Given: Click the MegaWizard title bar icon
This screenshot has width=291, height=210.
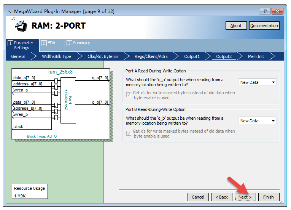Looking at the screenshot, I should [x=9, y=11].
